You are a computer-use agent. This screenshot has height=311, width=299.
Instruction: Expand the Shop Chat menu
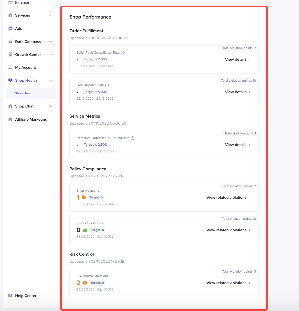tap(51, 106)
